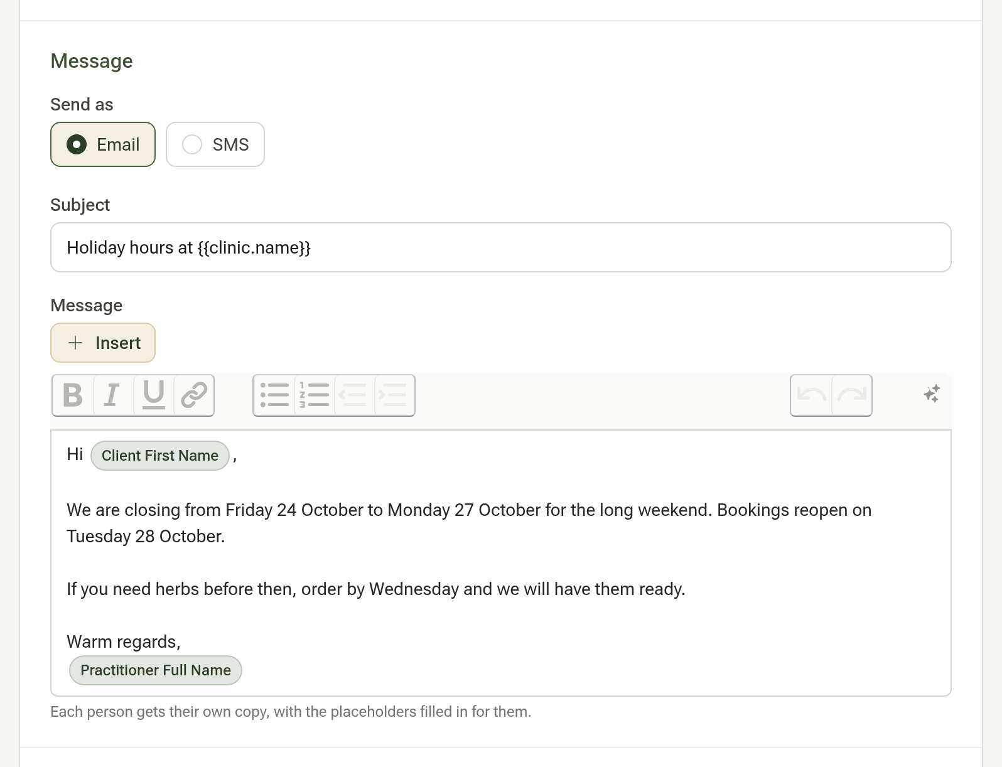Undo the last edit
Image resolution: width=1002 pixels, height=767 pixels.
tap(811, 395)
